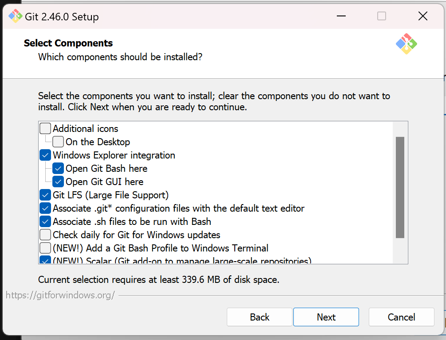Disable Git LFS (Large File Support)

45,195
